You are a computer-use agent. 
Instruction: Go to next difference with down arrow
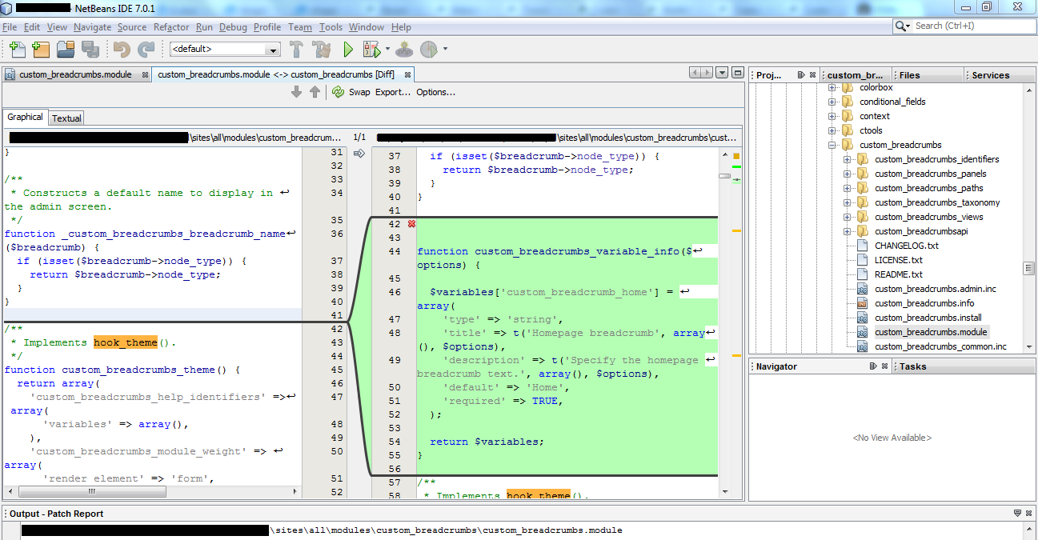[x=297, y=92]
